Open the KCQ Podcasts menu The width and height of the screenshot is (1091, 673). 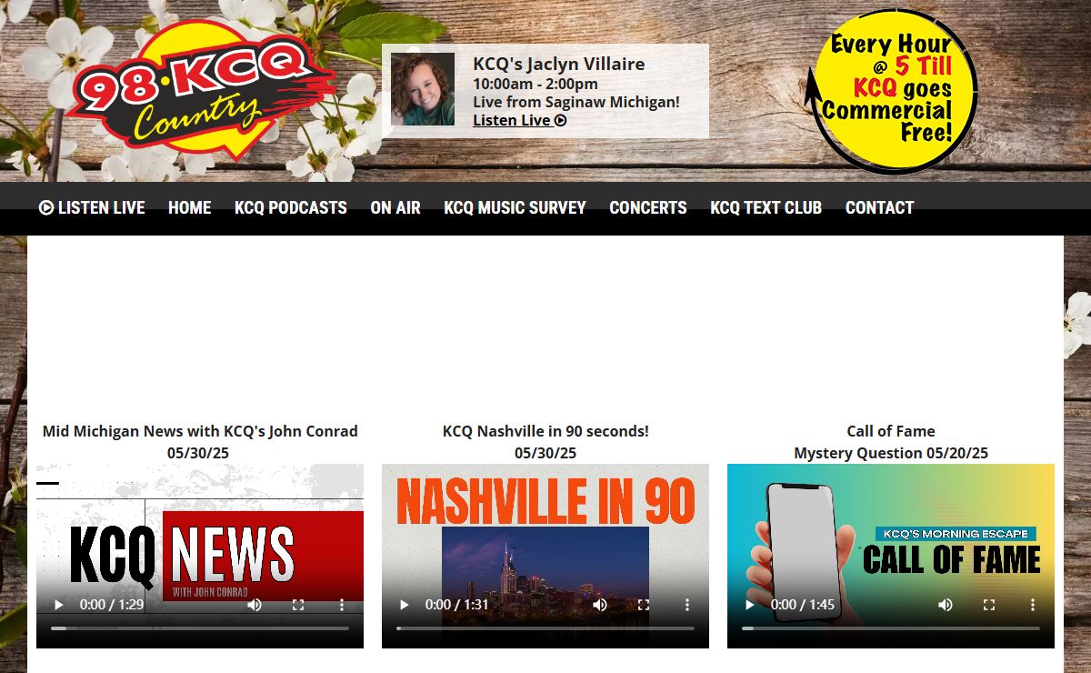[x=291, y=208]
